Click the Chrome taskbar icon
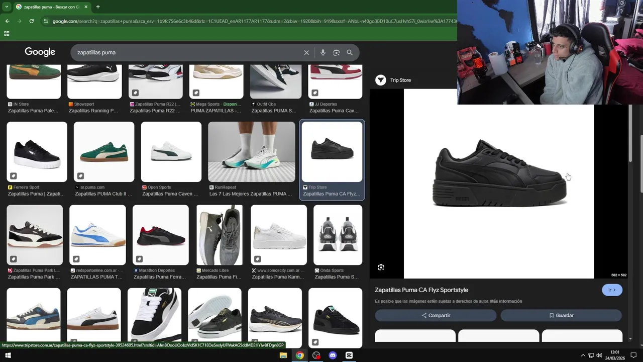The height and width of the screenshot is (362, 643). point(300,355)
